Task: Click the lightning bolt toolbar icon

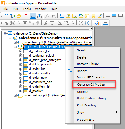Action: tap(38, 23)
